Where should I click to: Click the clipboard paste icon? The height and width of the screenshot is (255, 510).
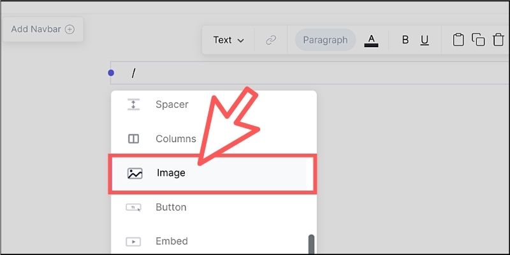point(458,40)
